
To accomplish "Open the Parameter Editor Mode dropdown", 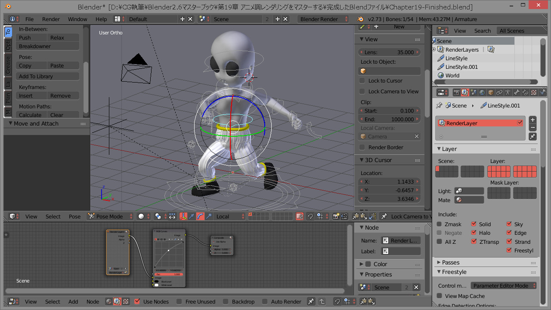I will [504, 285].
